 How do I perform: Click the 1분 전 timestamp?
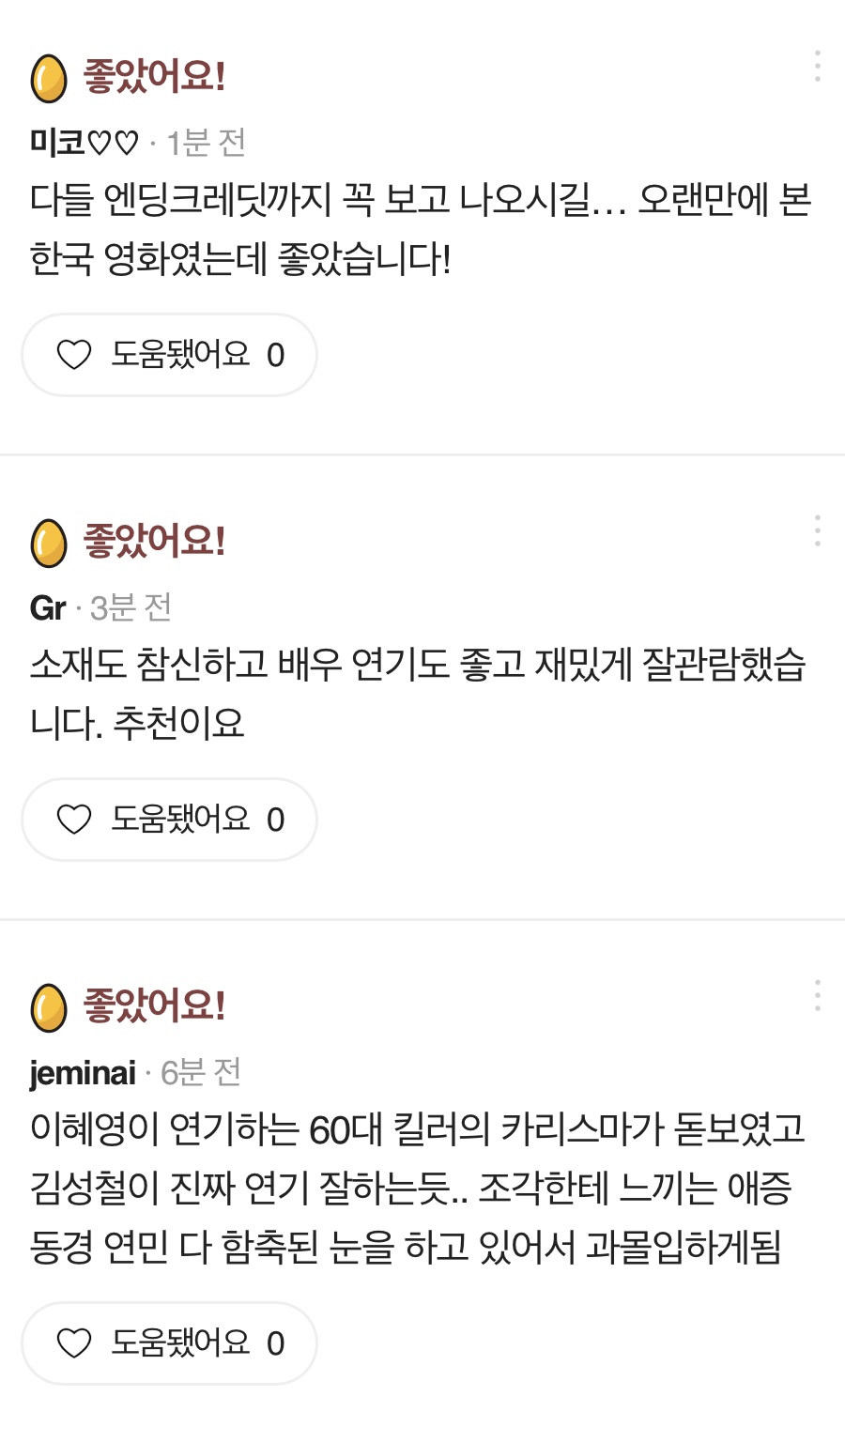point(206,143)
